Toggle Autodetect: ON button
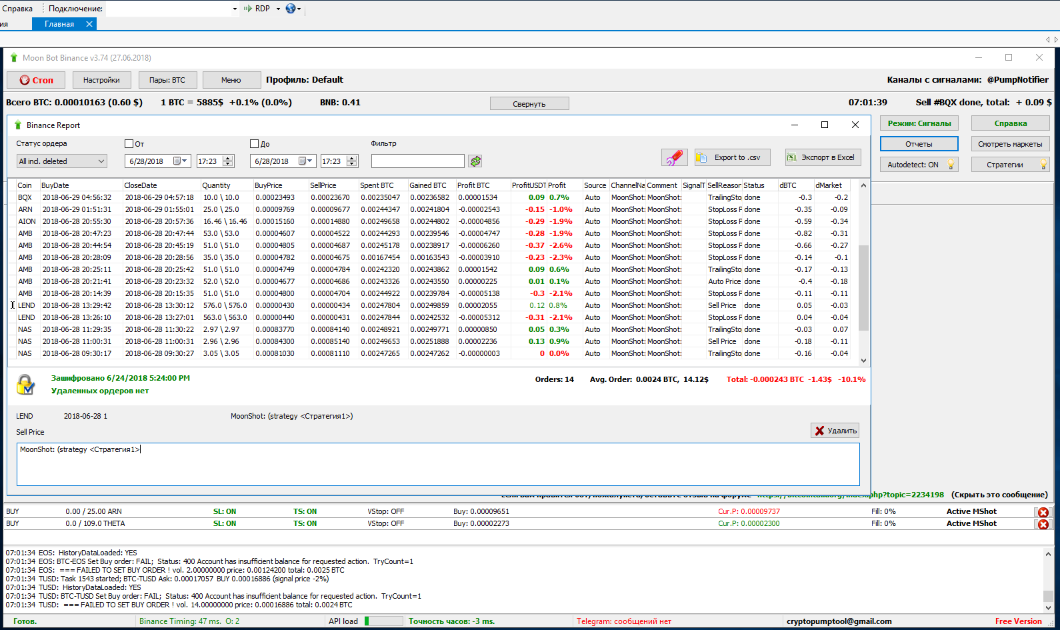Screen dimensions: 1060x630 918,165
